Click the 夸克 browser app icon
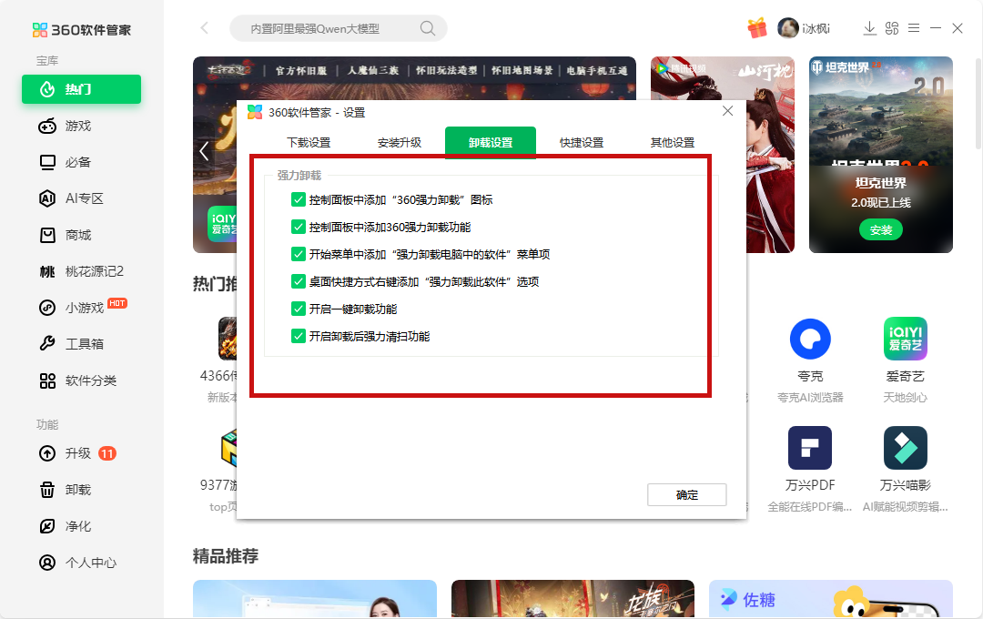Viewport: 983px width, 619px height. point(810,340)
